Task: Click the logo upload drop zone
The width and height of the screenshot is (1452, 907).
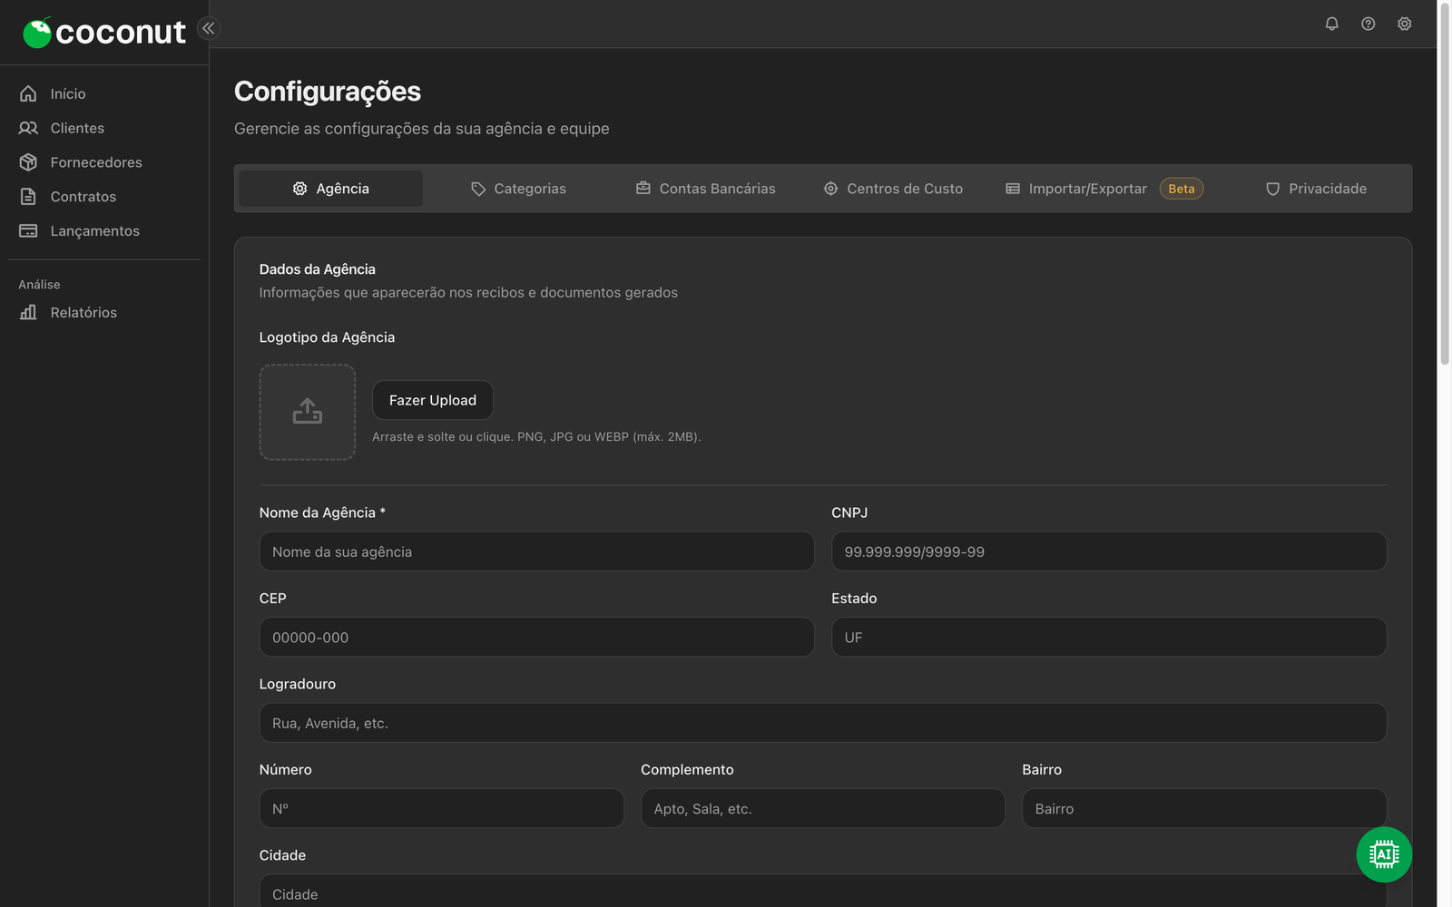Action: point(308,413)
